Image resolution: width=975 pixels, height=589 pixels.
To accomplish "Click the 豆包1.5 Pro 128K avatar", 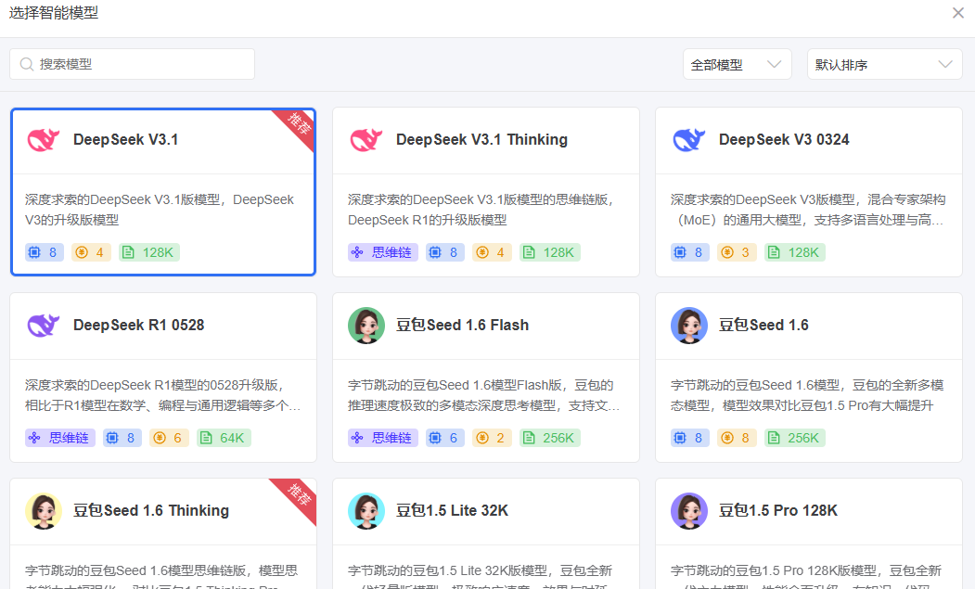I will click(x=689, y=511).
